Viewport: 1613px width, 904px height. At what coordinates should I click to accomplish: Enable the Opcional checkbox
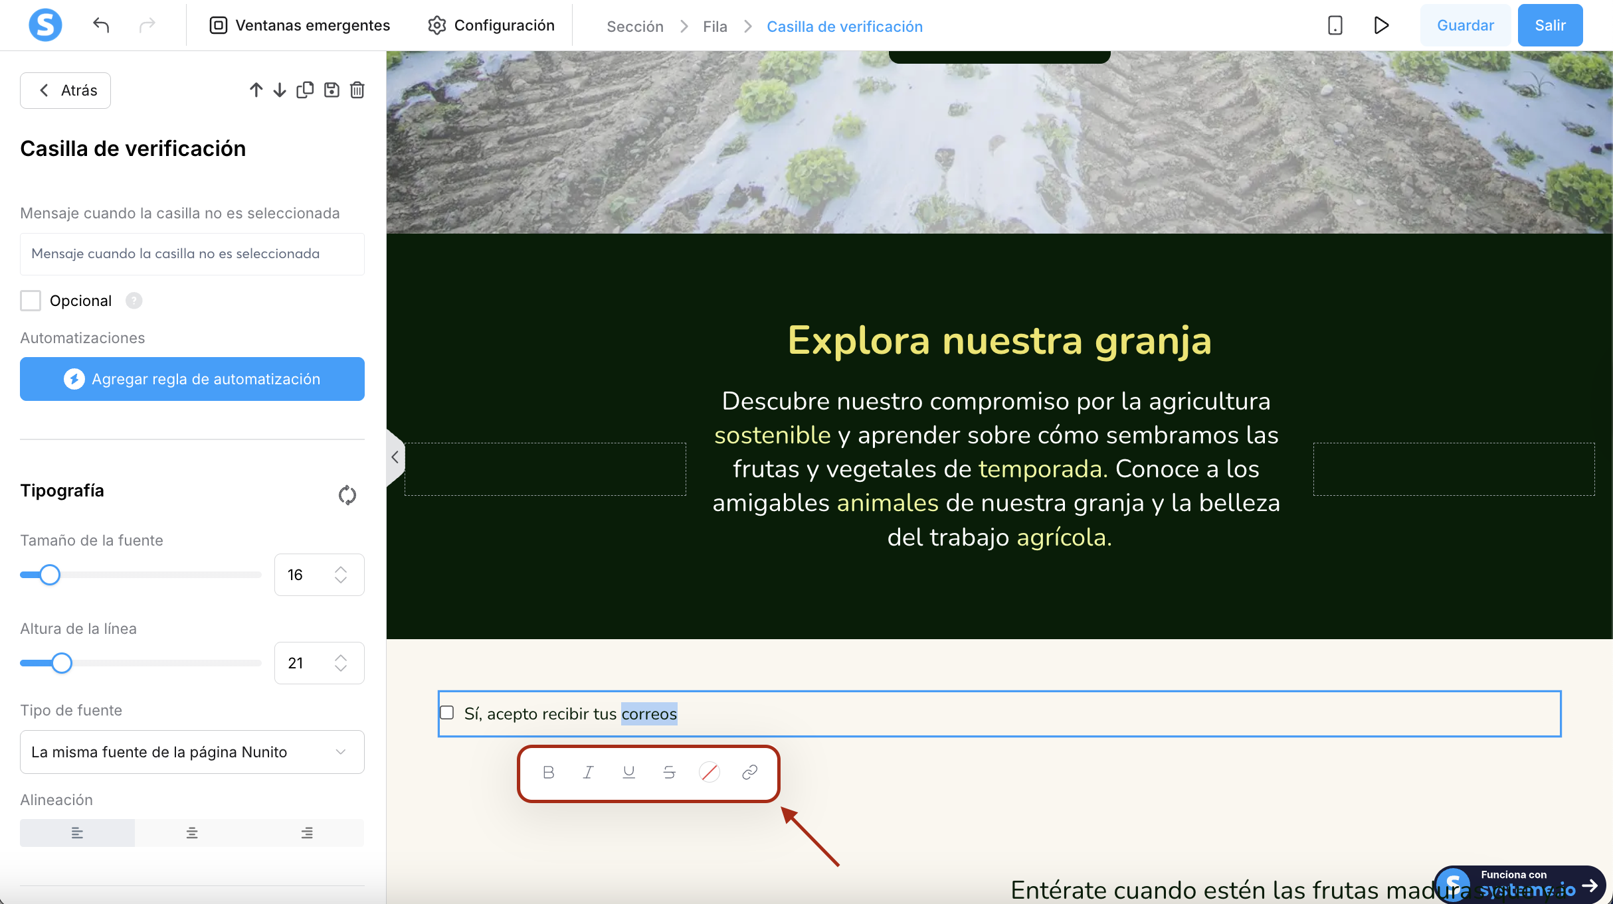point(31,301)
